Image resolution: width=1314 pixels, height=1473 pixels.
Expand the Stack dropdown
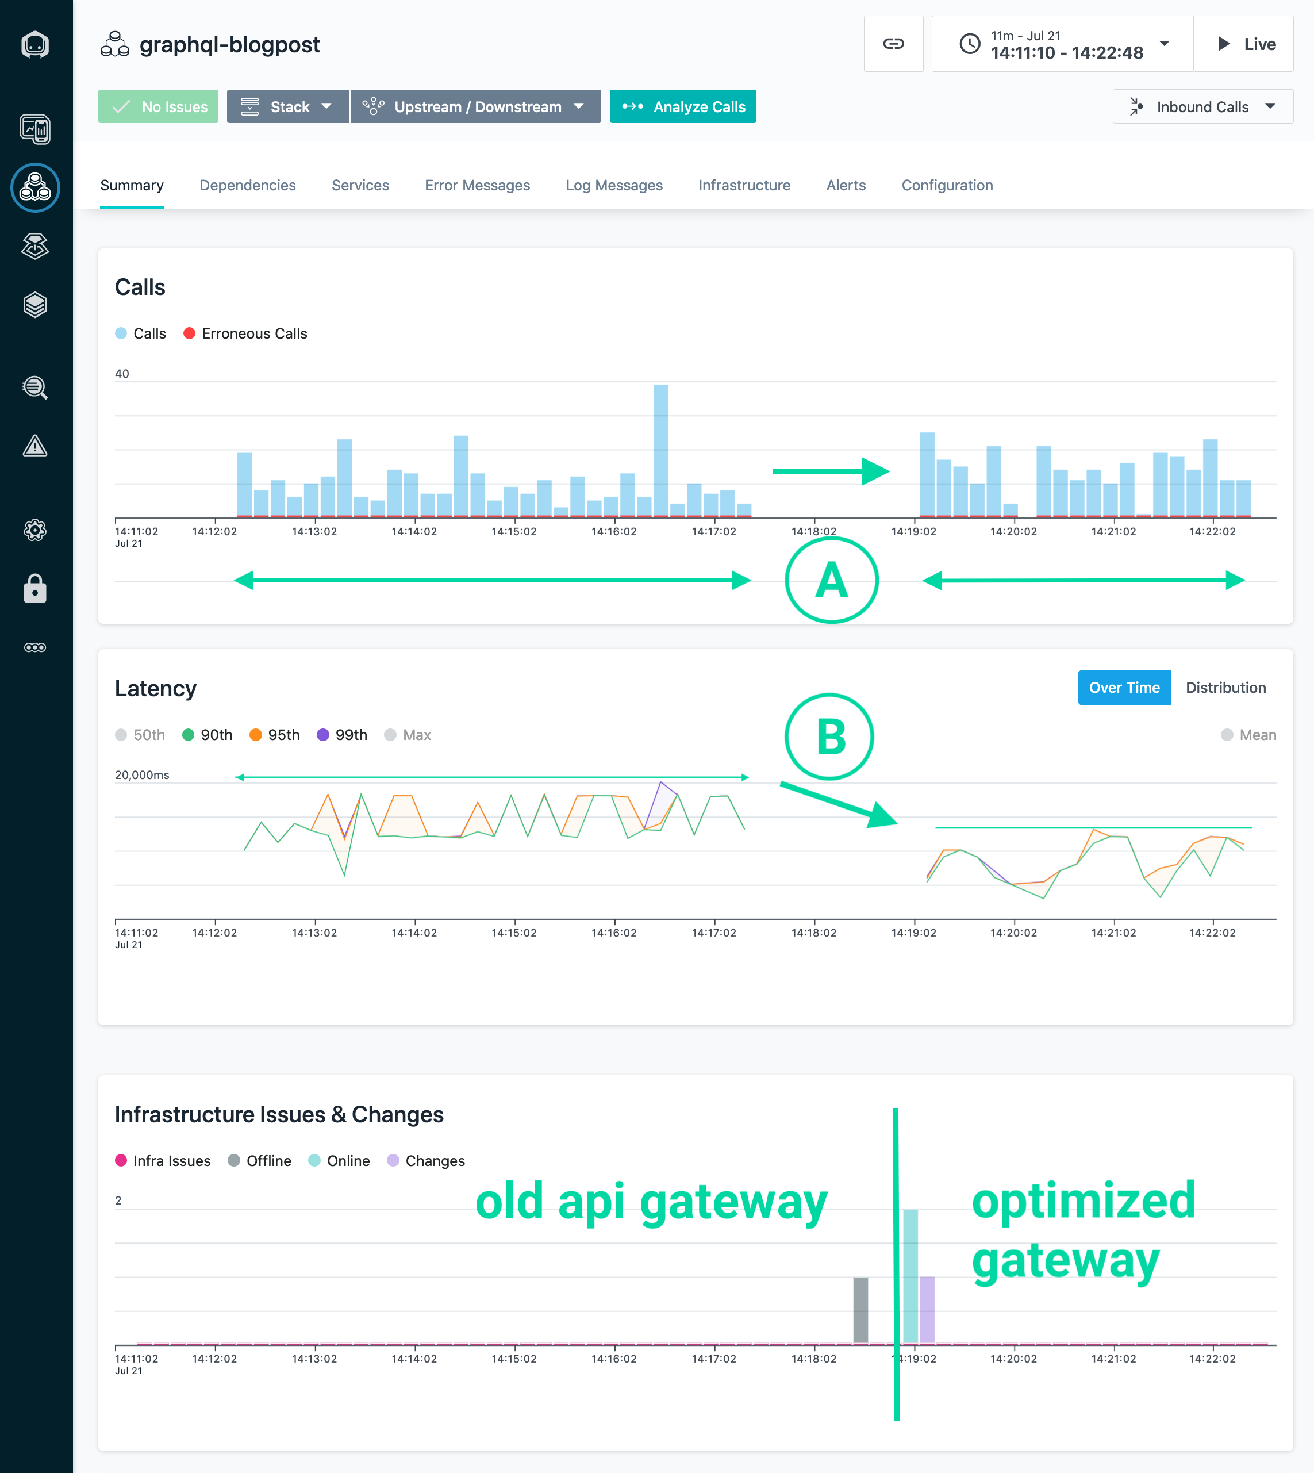[x=287, y=107]
